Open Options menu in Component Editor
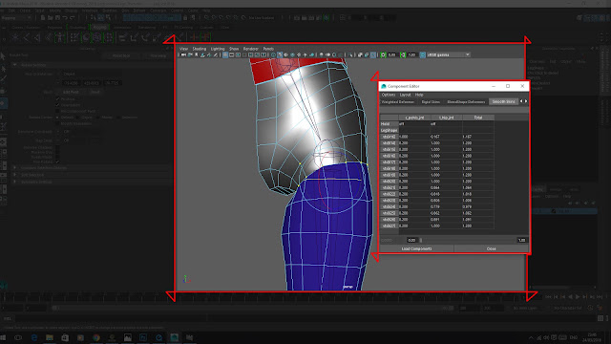Image resolution: width=611 pixels, height=344 pixels. point(389,95)
